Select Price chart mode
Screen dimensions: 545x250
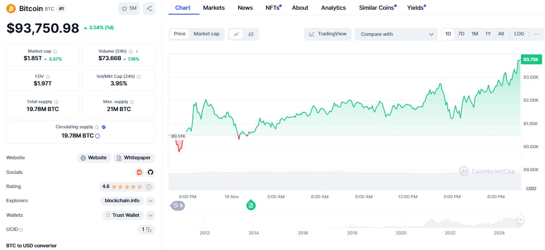tap(180, 34)
